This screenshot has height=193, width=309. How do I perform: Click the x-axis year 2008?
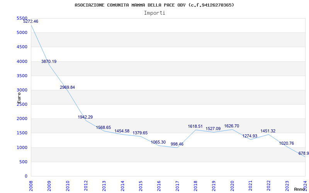pos(31,186)
